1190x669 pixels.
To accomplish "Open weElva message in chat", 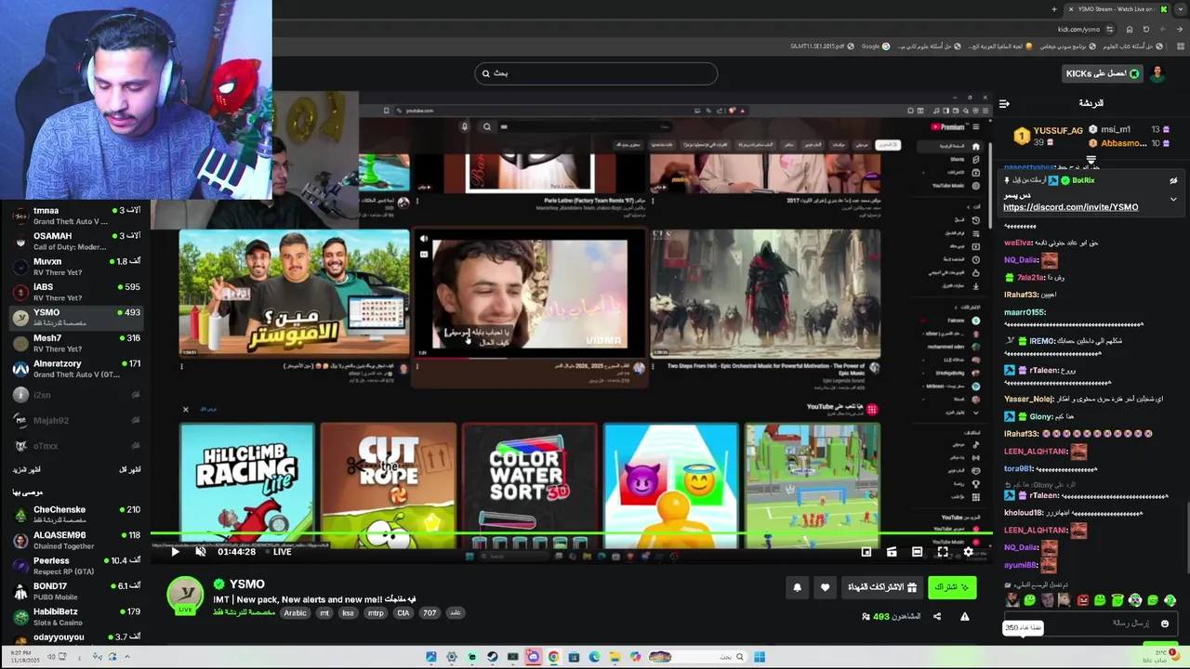I will [x=1051, y=243].
